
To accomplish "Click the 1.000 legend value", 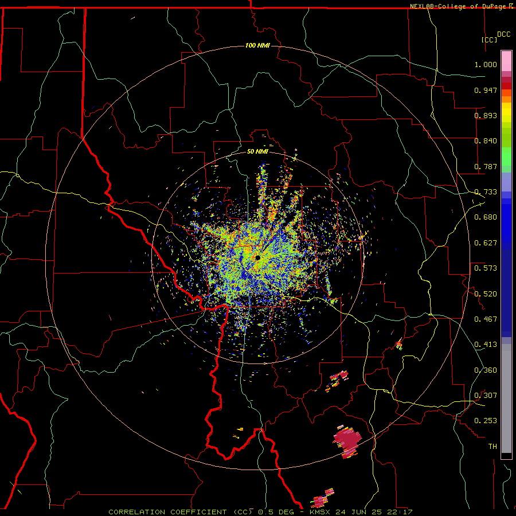I will tap(486, 64).
